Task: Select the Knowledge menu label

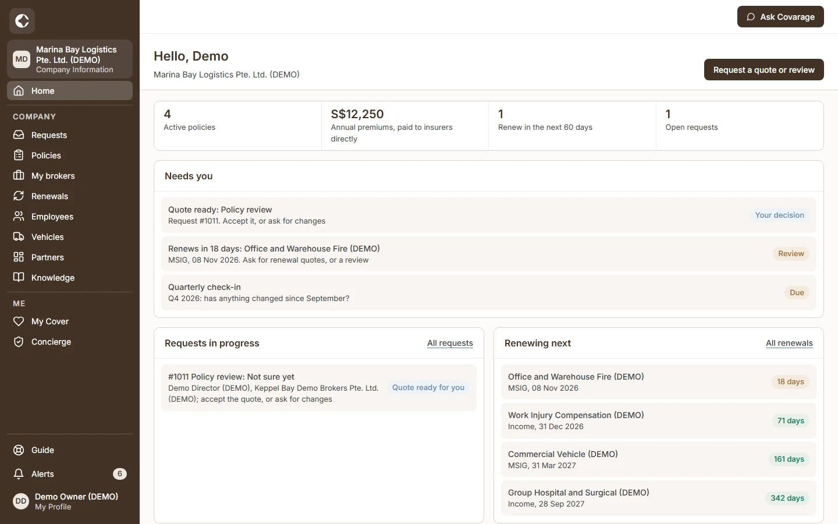Action: (53, 278)
